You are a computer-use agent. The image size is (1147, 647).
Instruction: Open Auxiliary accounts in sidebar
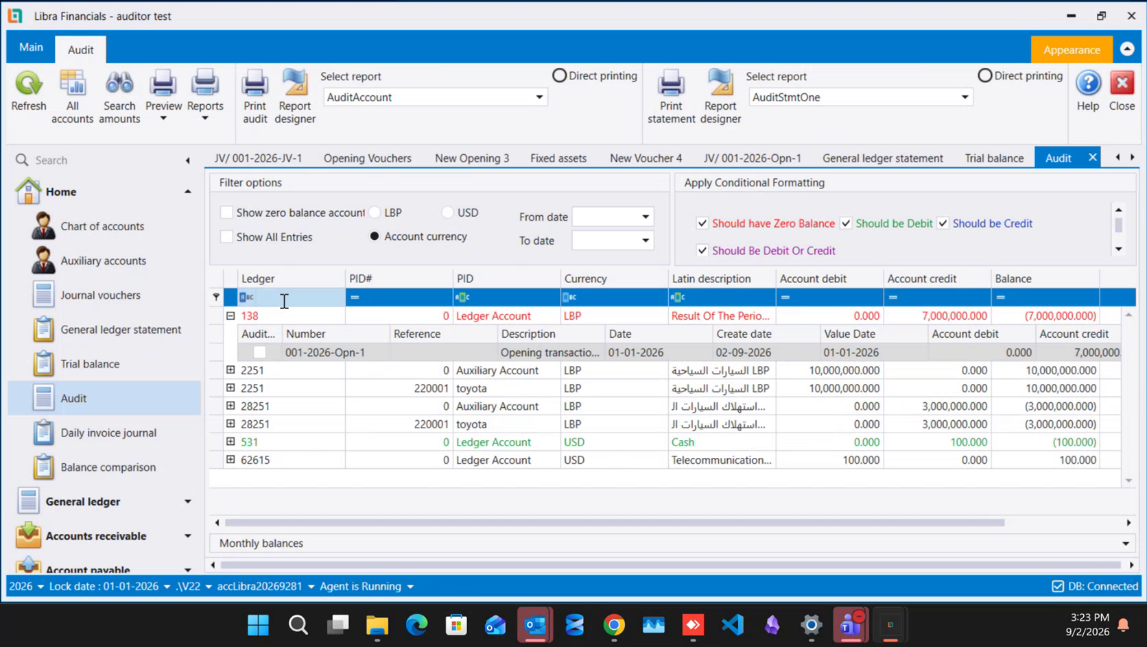[x=103, y=260]
